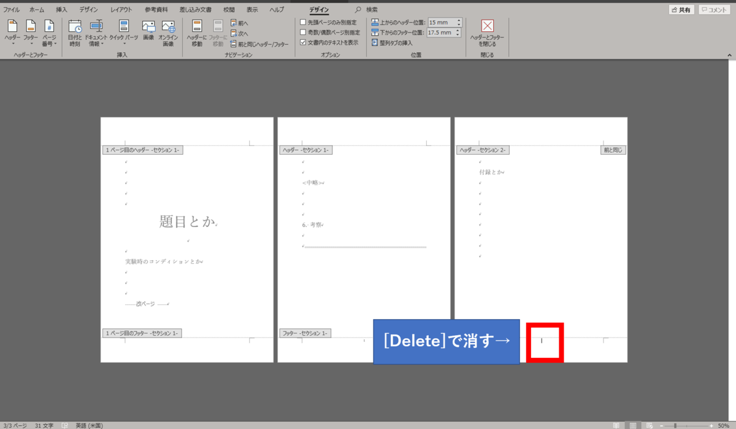Click the コメント (Comments) button

click(713, 10)
